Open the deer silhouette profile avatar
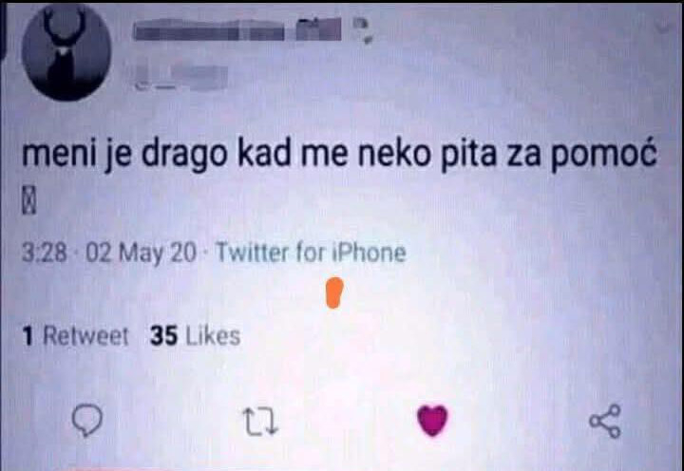 [66, 53]
